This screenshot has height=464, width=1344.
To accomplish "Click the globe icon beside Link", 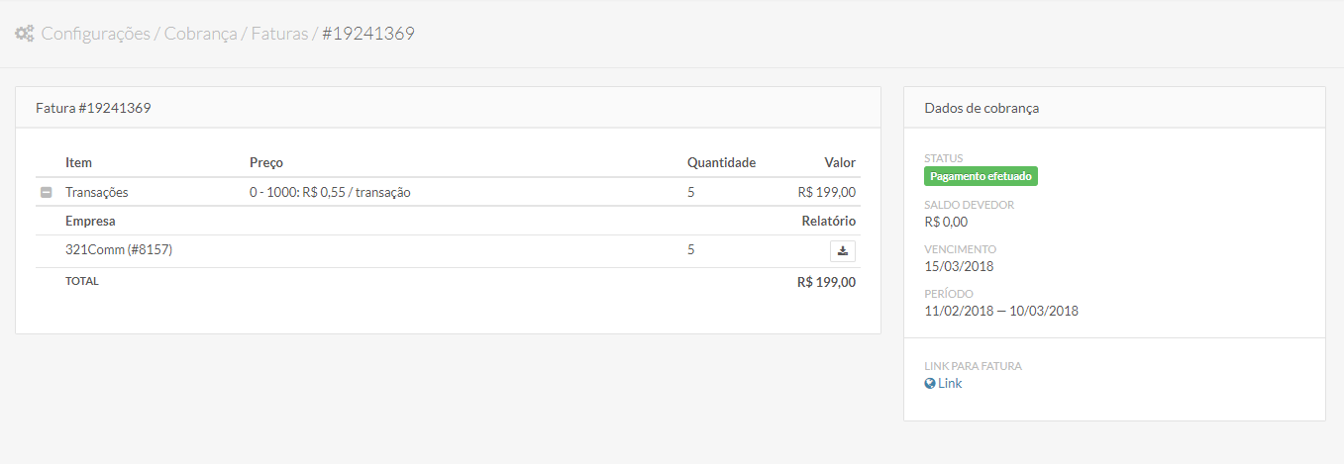I will tap(930, 384).
